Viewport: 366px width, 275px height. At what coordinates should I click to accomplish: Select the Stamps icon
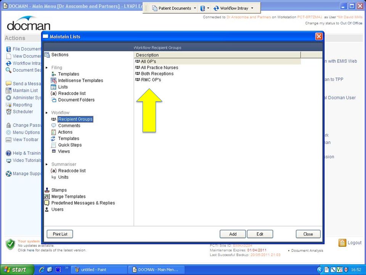pyautogui.click(x=47, y=190)
